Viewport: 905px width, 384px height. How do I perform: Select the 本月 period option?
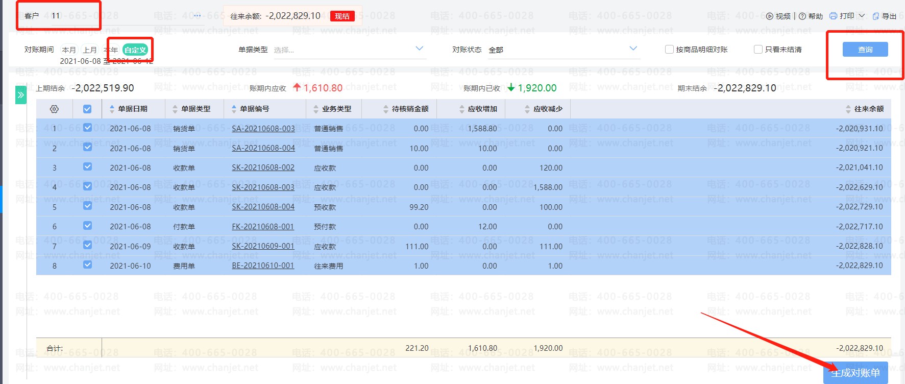coord(69,50)
